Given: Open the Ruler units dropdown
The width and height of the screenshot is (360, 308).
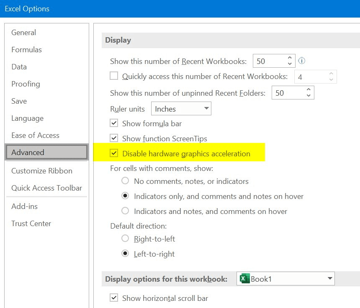Looking at the screenshot, I should click(x=181, y=109).
